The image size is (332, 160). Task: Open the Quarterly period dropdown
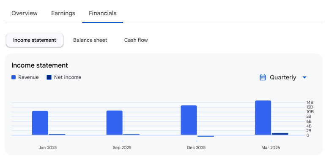283,77
